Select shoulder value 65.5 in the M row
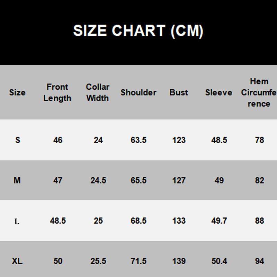Image resolution: width=277 pixels, height=277 pixels. (138, 180)
